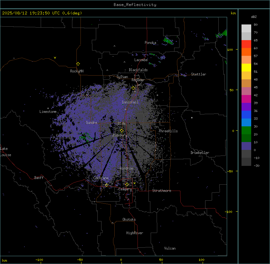The image size is (270, 264).
Task: Click the yellow diamond marker below RedDeer
Action: tap(133, 88)
